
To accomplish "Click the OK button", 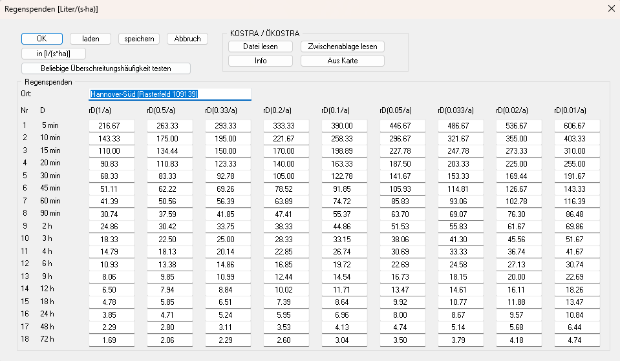I will [x=42, y=39].
